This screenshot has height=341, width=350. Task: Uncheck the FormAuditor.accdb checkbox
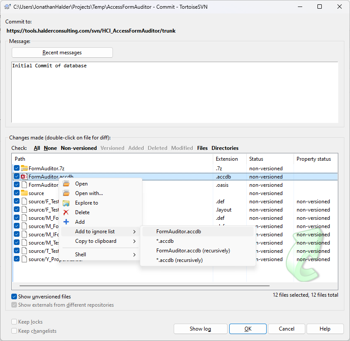pyautogui.click(x=17, y=176)
